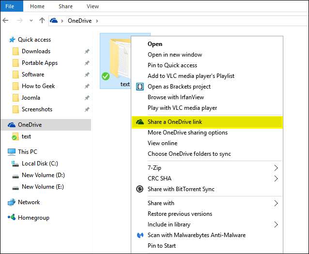Viewport: 309px width, 254px height.
Task: Click the up arrow navigation button
Action: click(x=42, y=21)
